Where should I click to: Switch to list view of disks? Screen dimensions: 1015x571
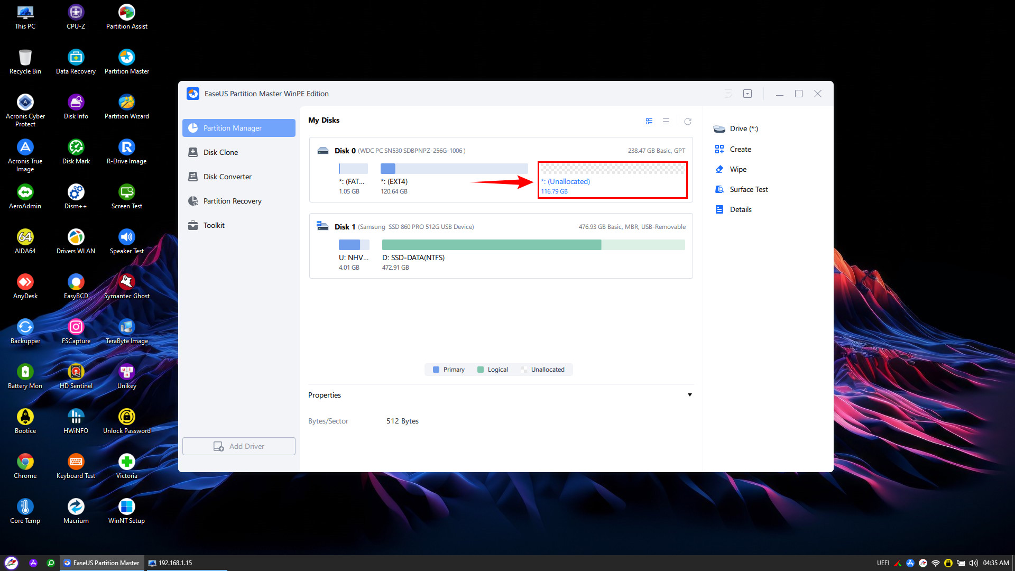tap(666, 122)
